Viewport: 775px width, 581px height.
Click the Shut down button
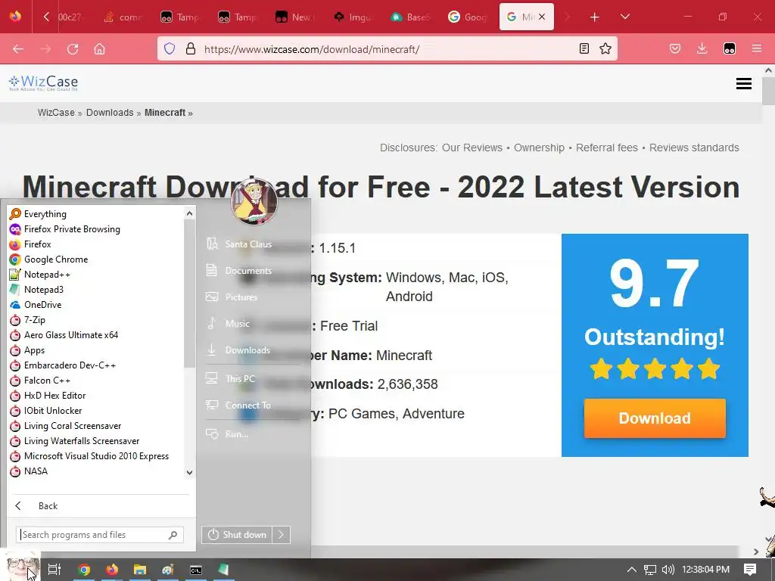pyautogui.click(x=237, y=535)
